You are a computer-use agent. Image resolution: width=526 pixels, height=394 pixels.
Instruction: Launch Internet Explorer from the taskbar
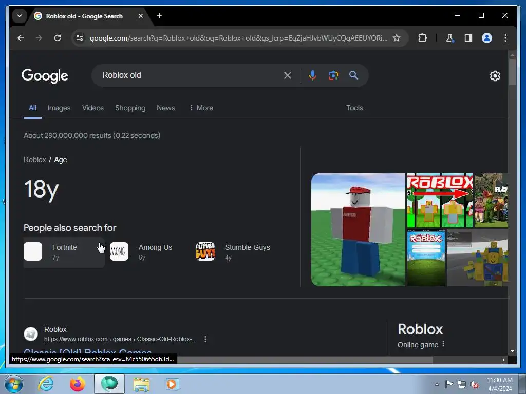[46, 384]
